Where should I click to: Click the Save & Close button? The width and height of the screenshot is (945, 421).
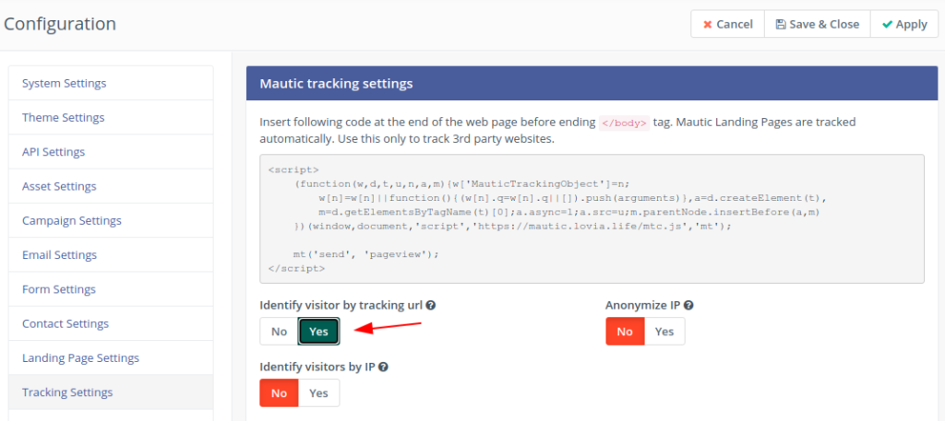(x=818, y=24)
